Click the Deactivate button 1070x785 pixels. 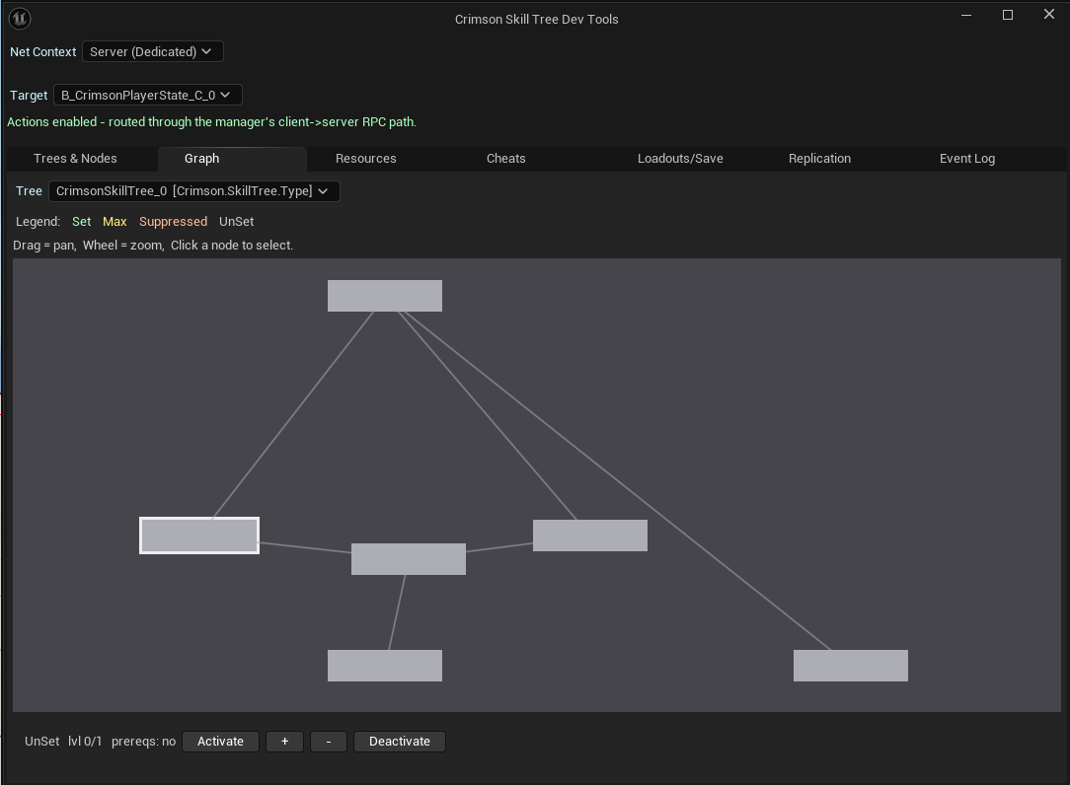[399, 742]
